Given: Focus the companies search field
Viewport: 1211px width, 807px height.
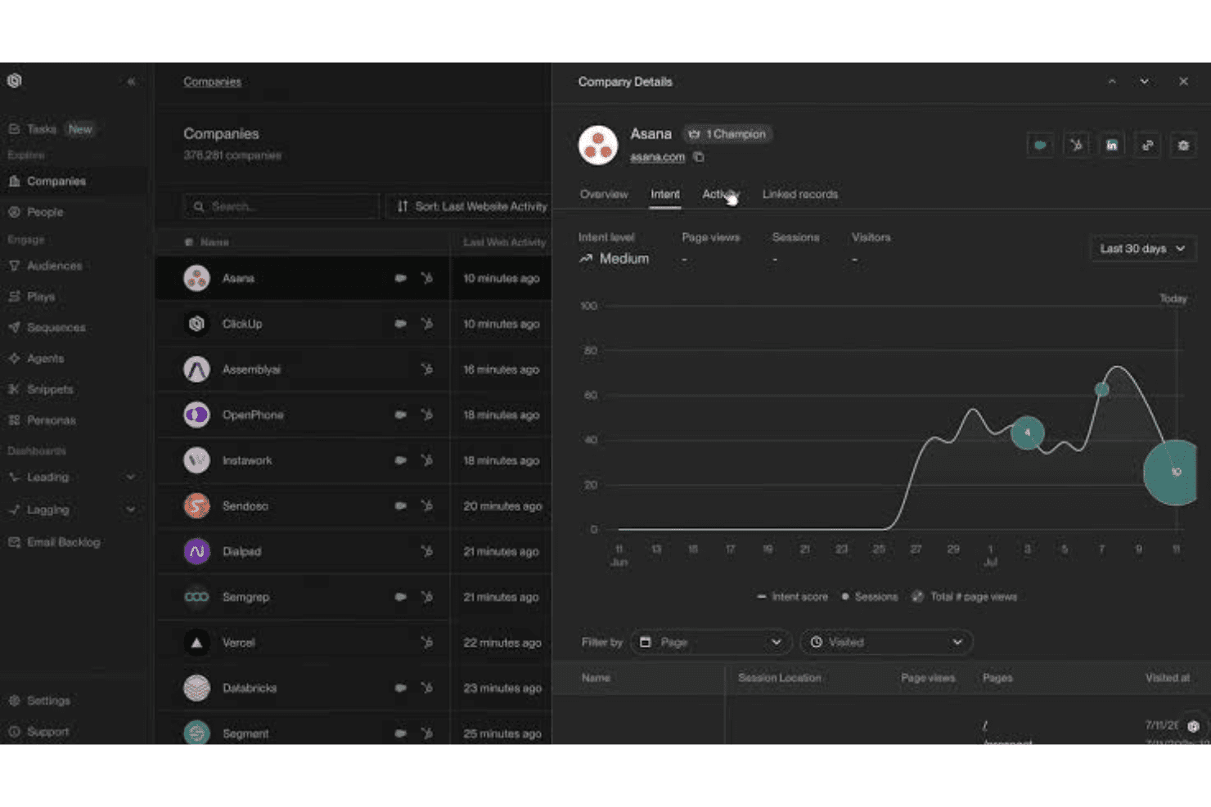Looking at the screenshot, I should click(282, 207).
